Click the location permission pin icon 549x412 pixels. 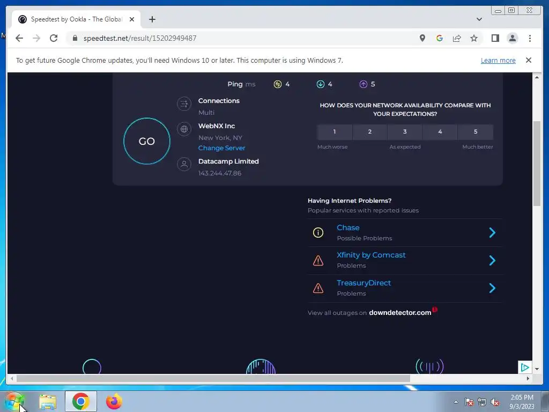[422, 38]
